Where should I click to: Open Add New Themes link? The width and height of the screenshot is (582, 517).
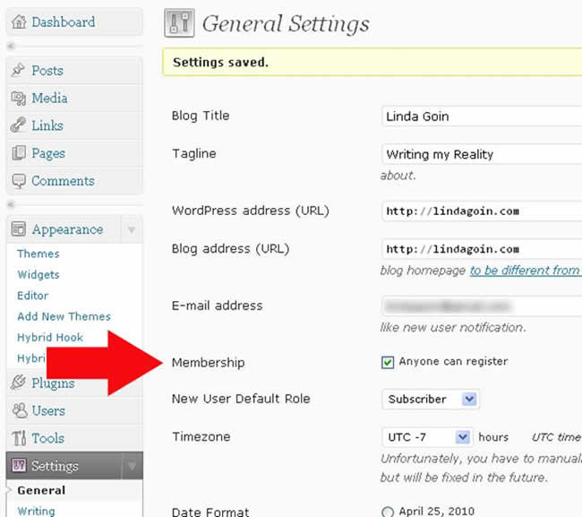[x=64, y=316]
